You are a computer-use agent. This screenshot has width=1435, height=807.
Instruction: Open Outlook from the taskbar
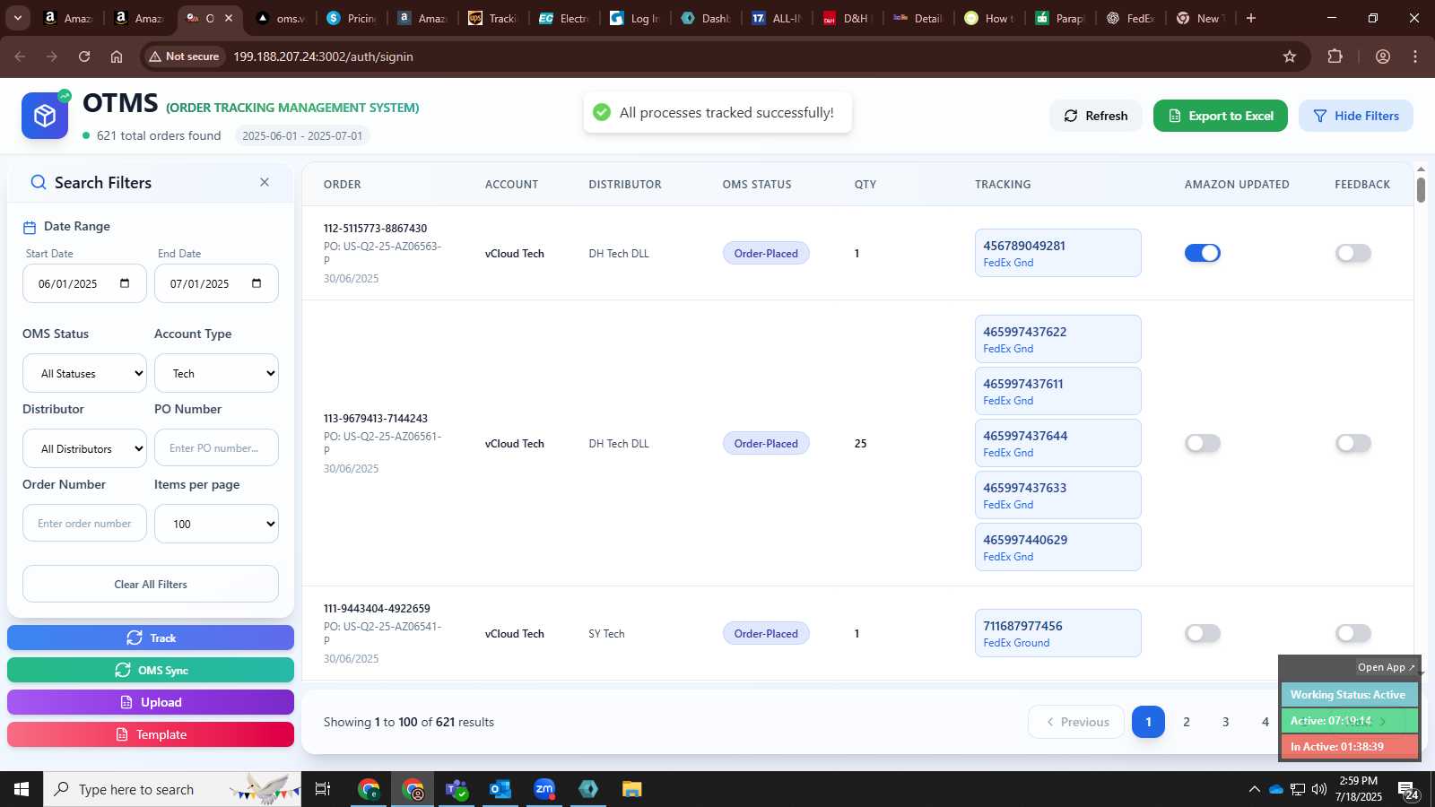(x=500, y=789)
